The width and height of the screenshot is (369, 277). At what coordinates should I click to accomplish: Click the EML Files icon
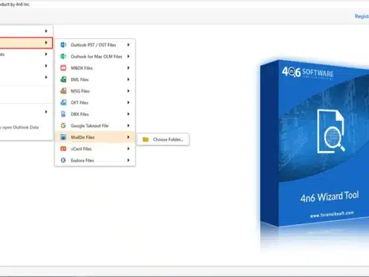[63, 79]
